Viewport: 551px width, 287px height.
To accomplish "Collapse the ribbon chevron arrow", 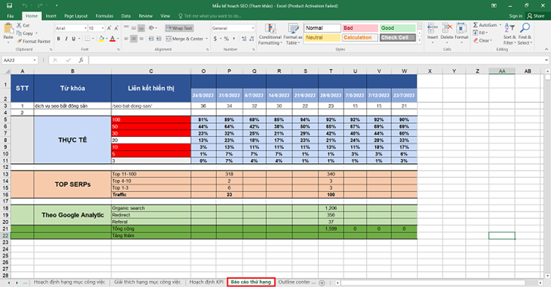I will [546, 50].
